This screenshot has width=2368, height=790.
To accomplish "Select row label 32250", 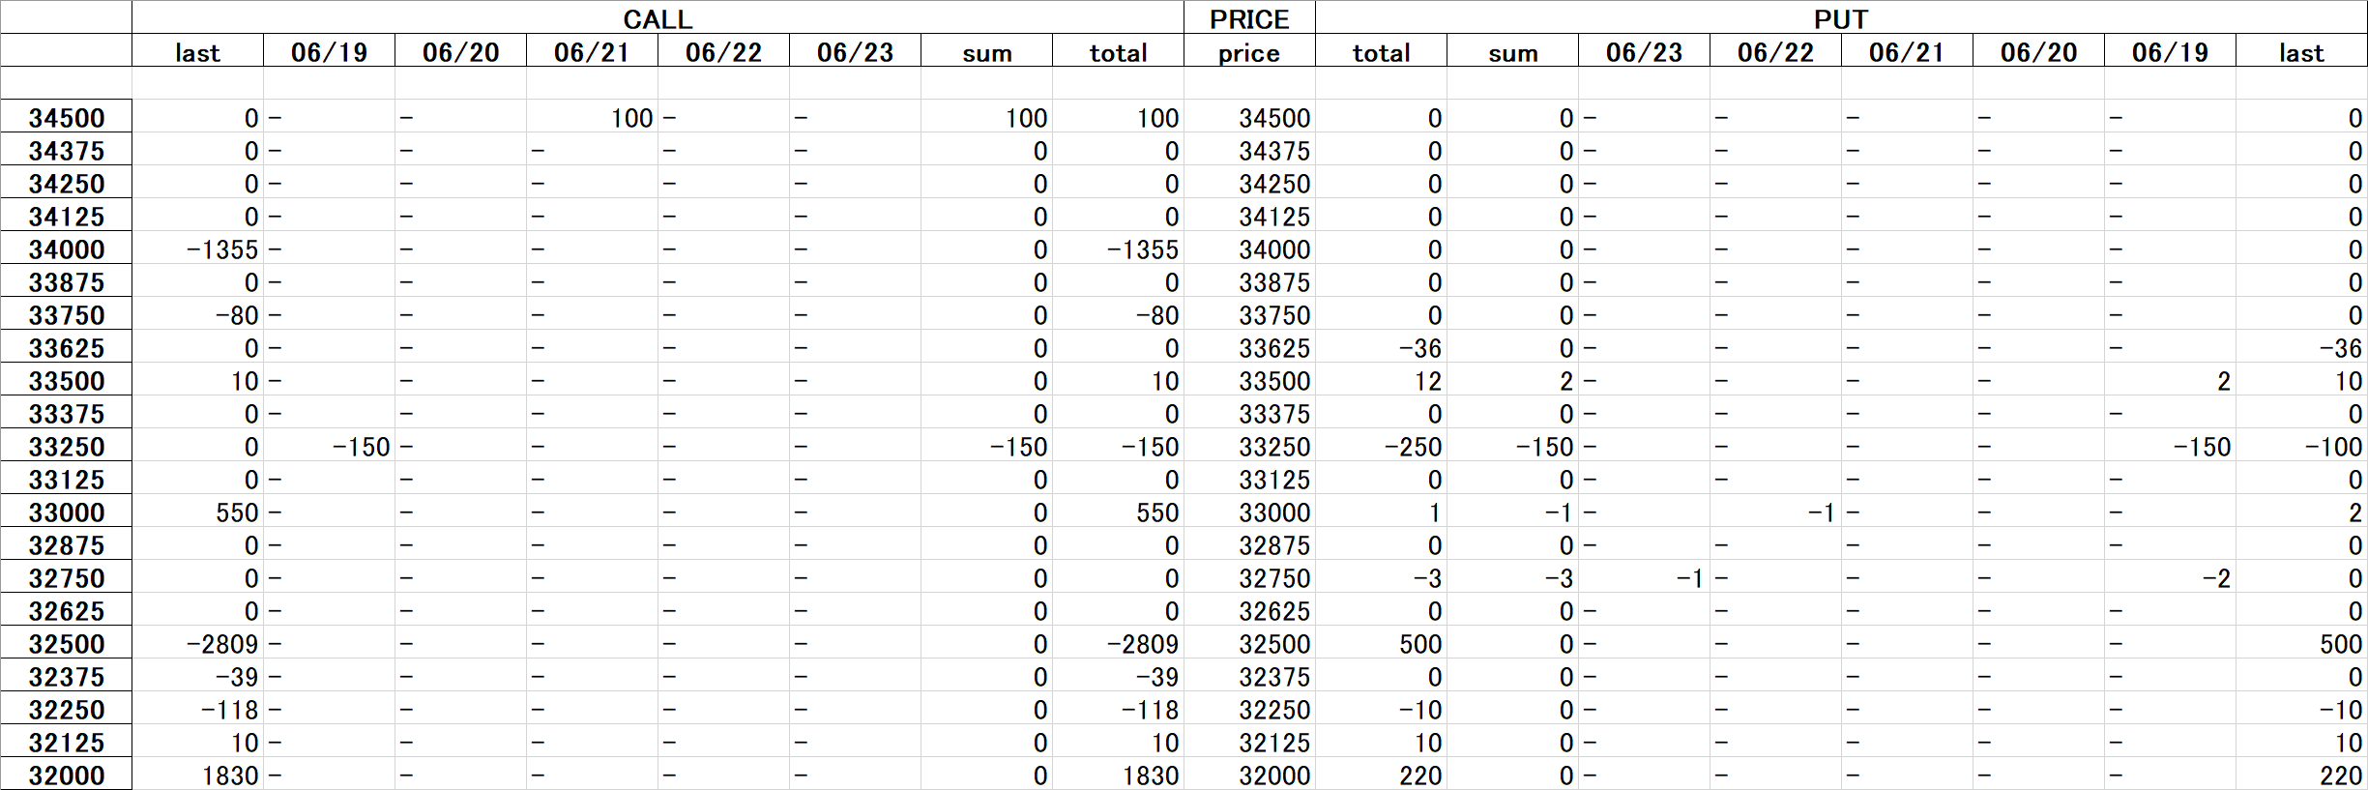I will [67, 710].
